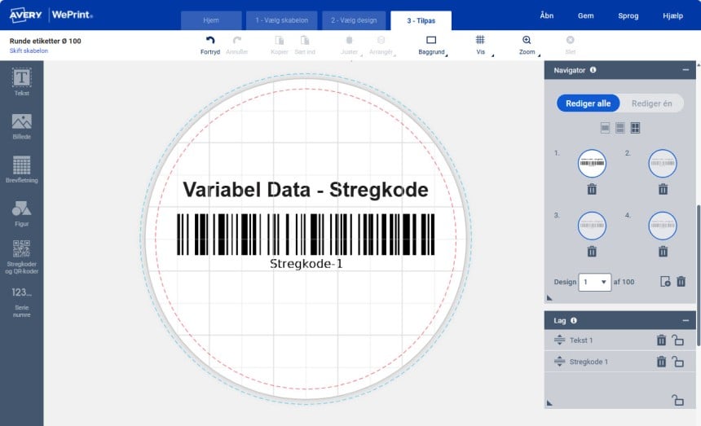Go to the 2 - Vælg design tab

click(353, 20)
